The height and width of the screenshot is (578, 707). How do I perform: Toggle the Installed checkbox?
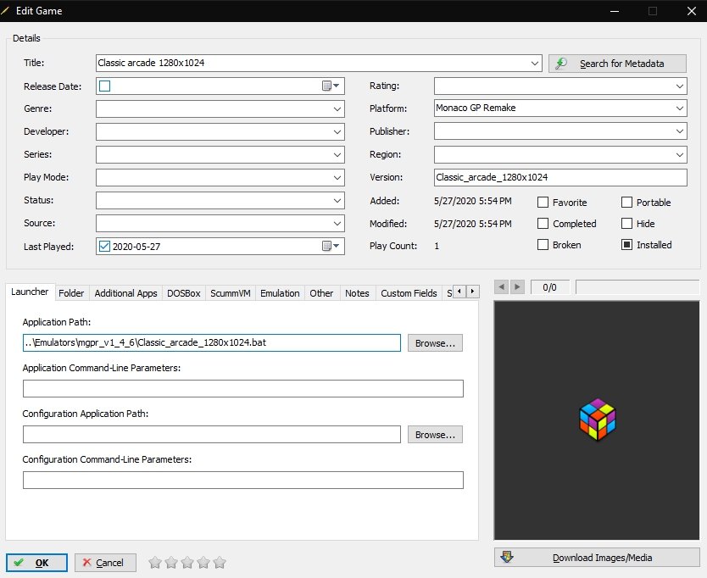click(x=626, y=244)
